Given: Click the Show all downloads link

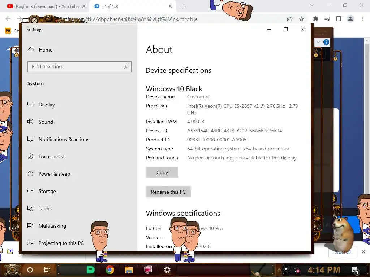Looking at the screenshot, I should (343, 252).
